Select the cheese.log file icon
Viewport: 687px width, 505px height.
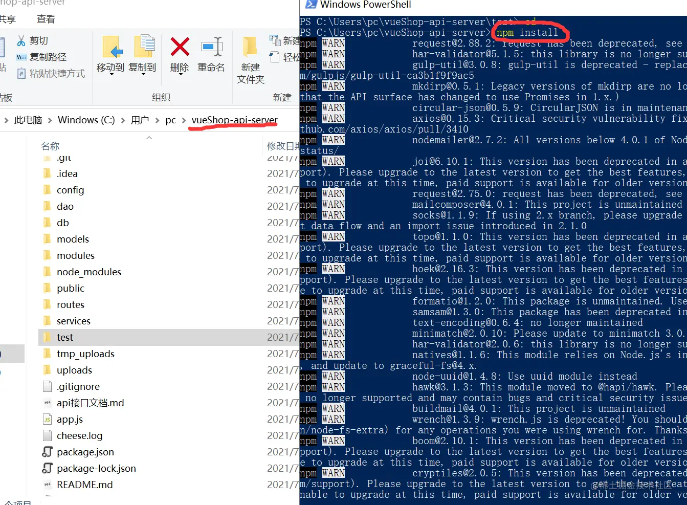click(x=47, y=435)
